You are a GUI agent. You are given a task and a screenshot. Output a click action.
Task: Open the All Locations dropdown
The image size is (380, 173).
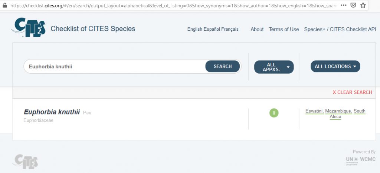tap(335, 66)
